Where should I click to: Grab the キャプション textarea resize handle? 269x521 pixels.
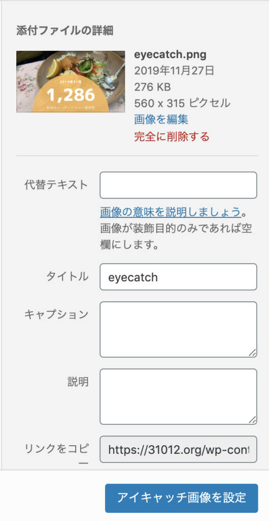tap(252, 353)
